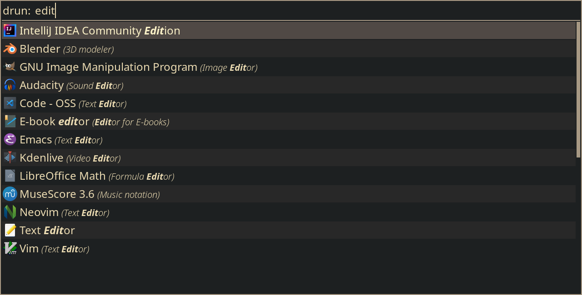
Task: Click the vertical scrollbar handle
Action: pyautogui.click(x=578, y=89)
